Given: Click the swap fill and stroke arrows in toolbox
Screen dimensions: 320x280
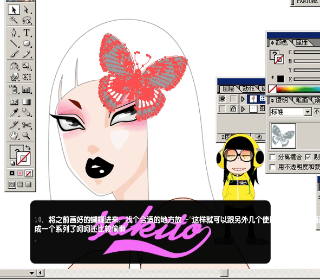Looking at the screenshot, I should pos(28,148).
